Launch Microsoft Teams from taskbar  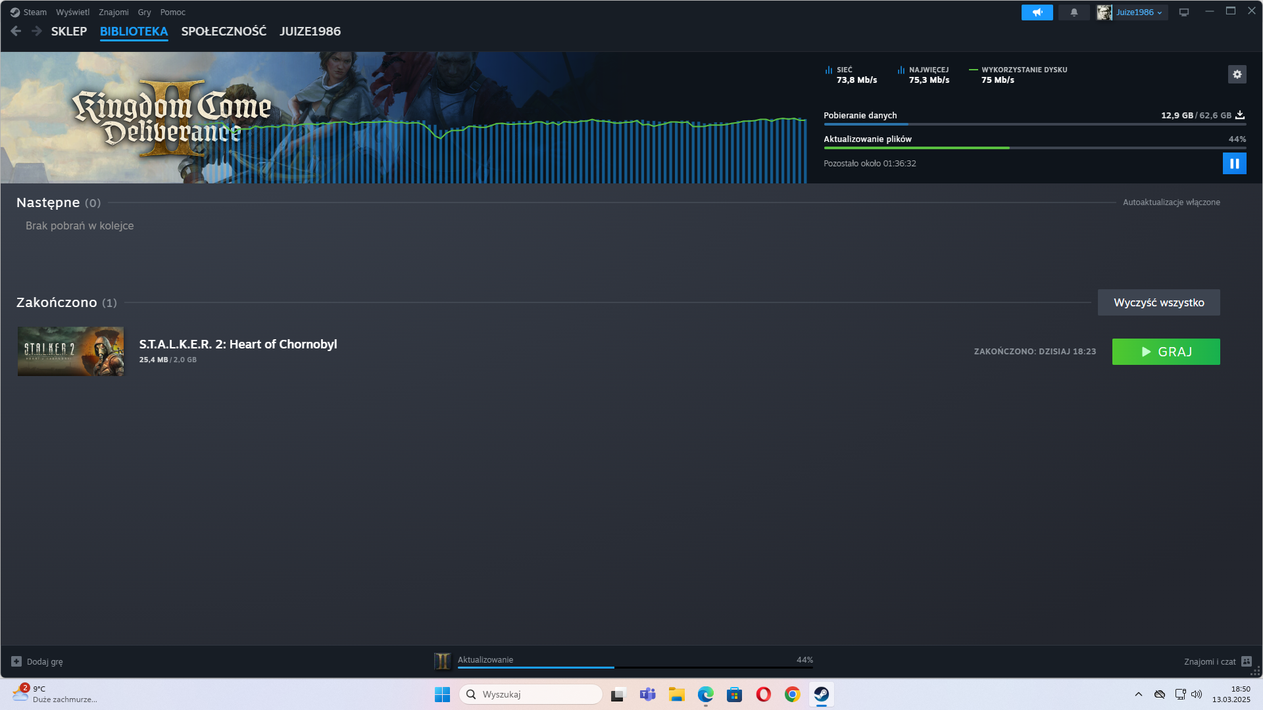(647, 694)
